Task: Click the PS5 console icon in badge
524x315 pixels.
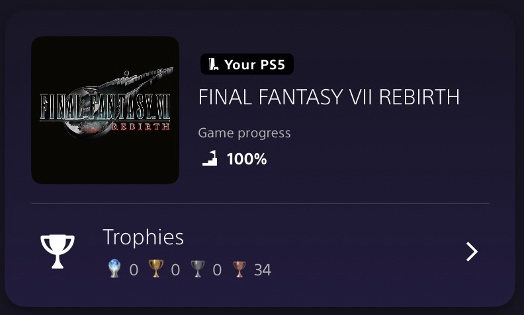Action: click(x=214, y=65)
